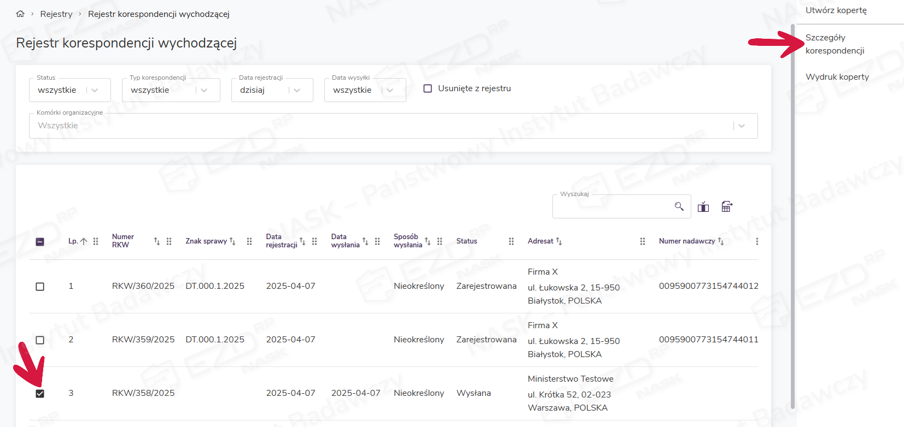The image size is (904, 427).
Task: Open the Komórki organizacyjne dropdown
Action: point(741,126)
